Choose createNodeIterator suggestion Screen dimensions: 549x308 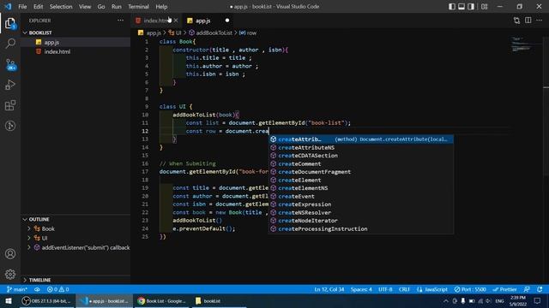point(361,221)
